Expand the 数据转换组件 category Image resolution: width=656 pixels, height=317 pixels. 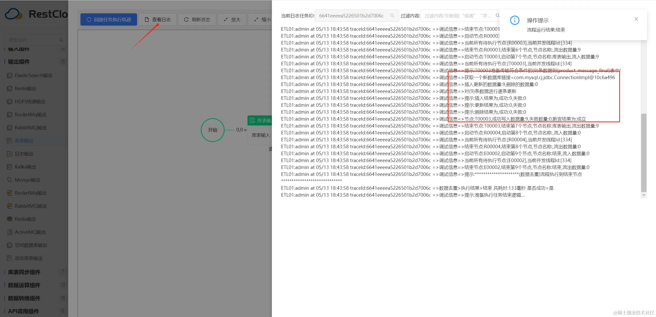point(24,298)
